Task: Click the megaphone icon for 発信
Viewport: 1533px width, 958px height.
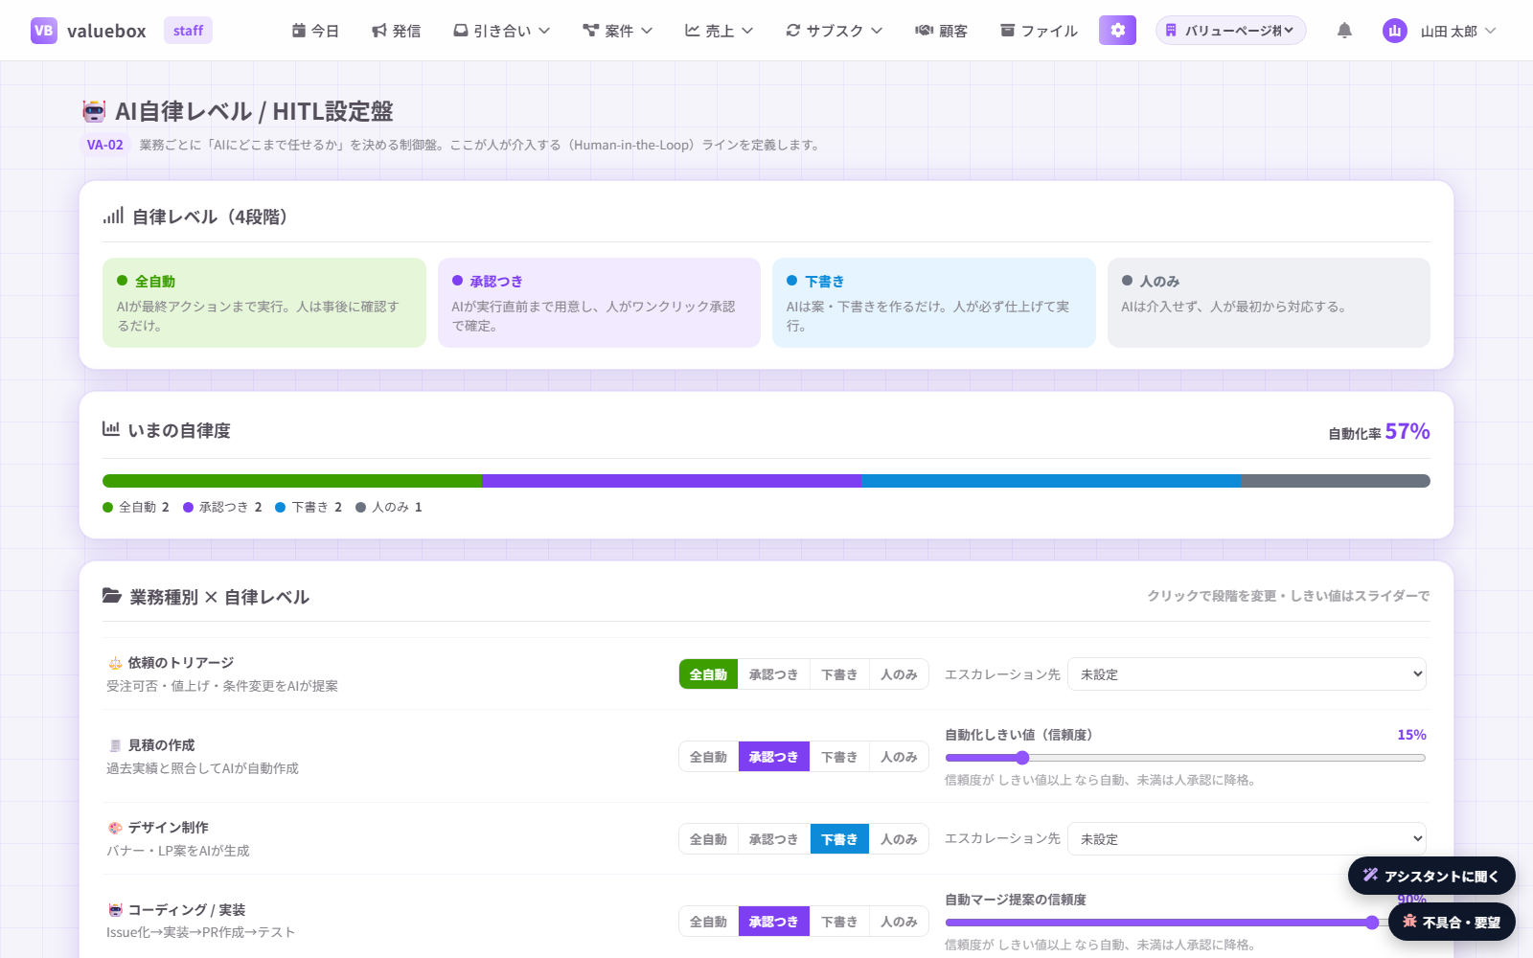Action: pos(379,31)
